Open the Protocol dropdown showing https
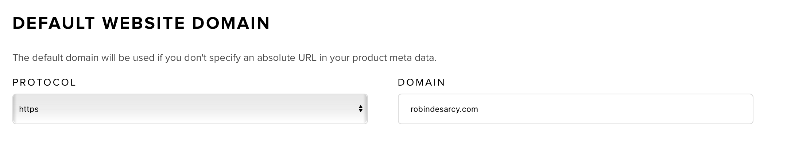 point(190,109)
